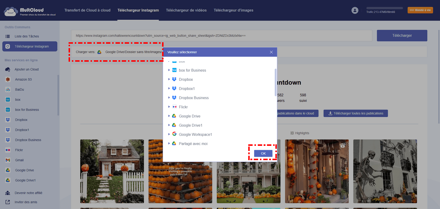This screenshot has width=440, height=209.
Task: Click the Téléchargeur Instagram sidebar icon
Action: click(x=8, y=47)
